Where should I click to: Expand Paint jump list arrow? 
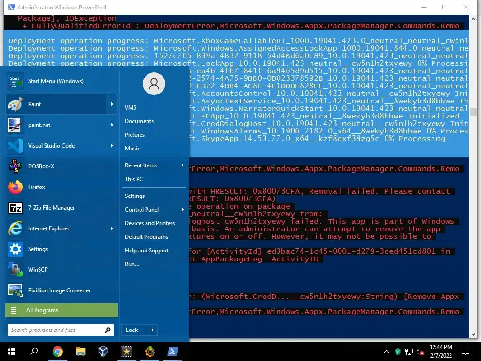[x=112, y=104]
